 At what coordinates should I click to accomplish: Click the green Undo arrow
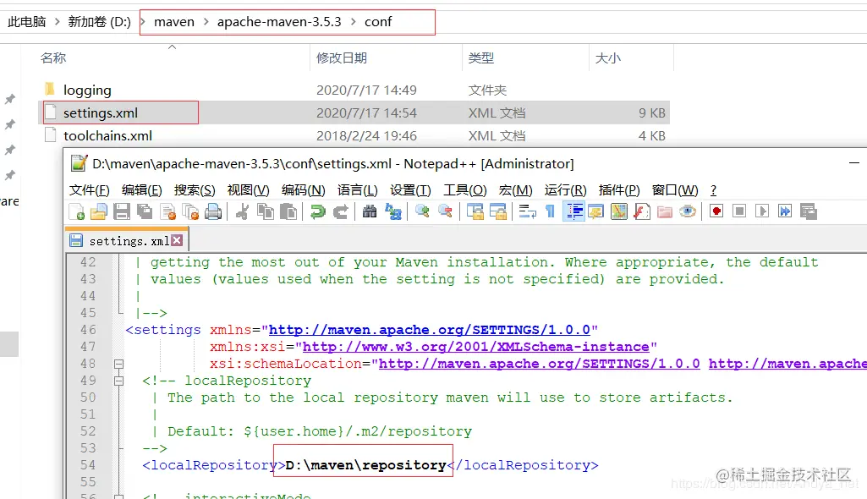pyautogui.click(x=318, y=211)
